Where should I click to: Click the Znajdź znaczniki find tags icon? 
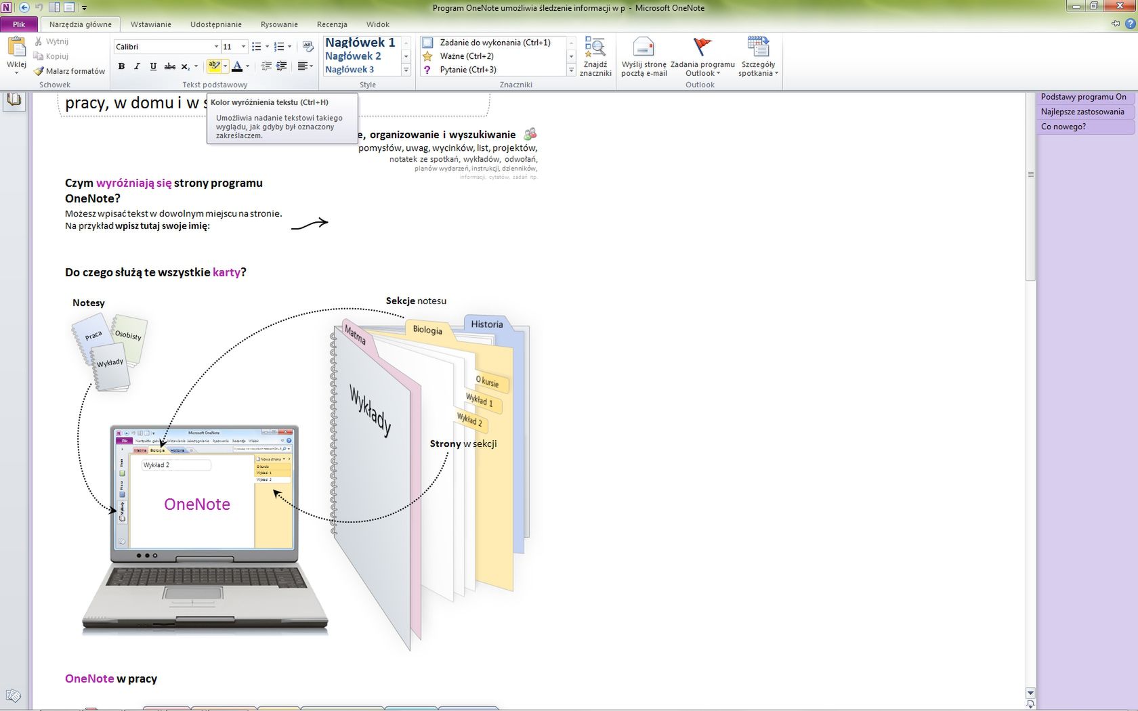coord(595,56)
